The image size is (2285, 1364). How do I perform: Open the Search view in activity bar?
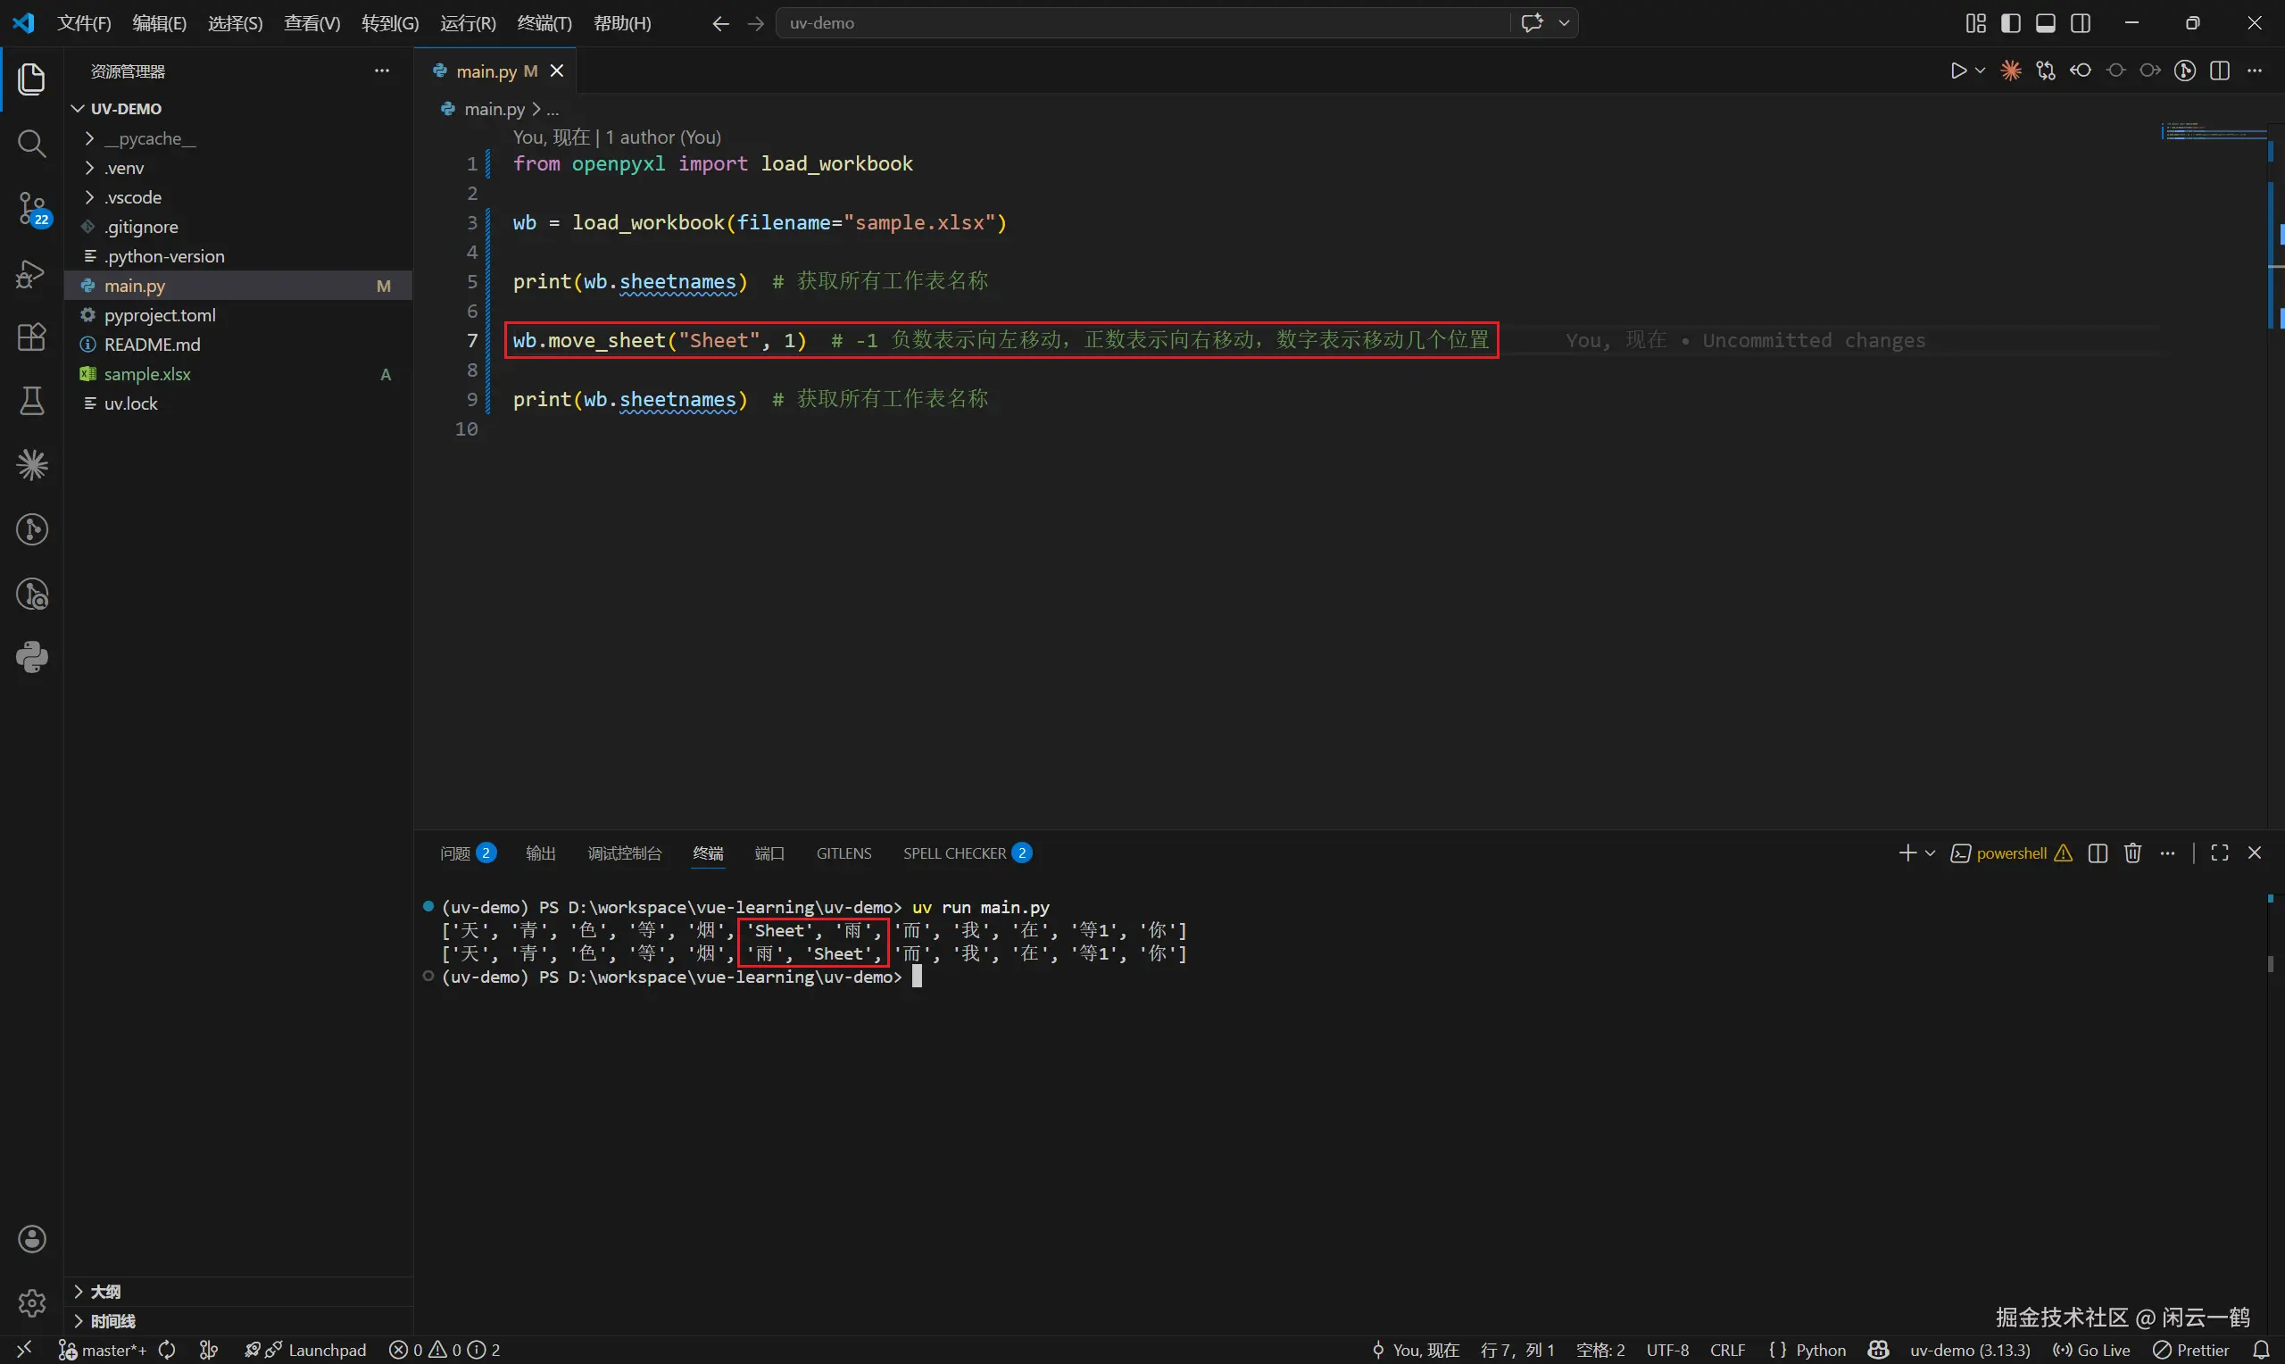point(31,144)
